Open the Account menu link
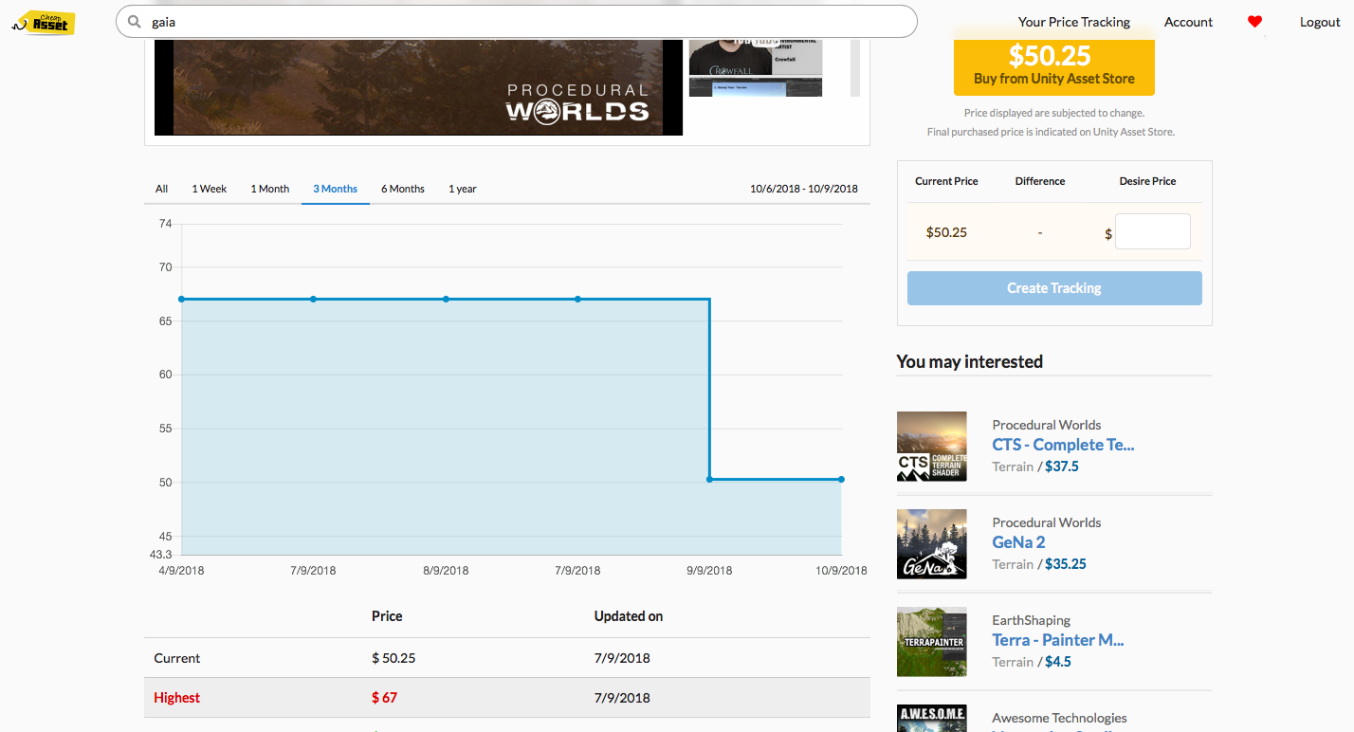This screenshot has width=1354, height=732. pyautogui.click(x=1188, y=22)
